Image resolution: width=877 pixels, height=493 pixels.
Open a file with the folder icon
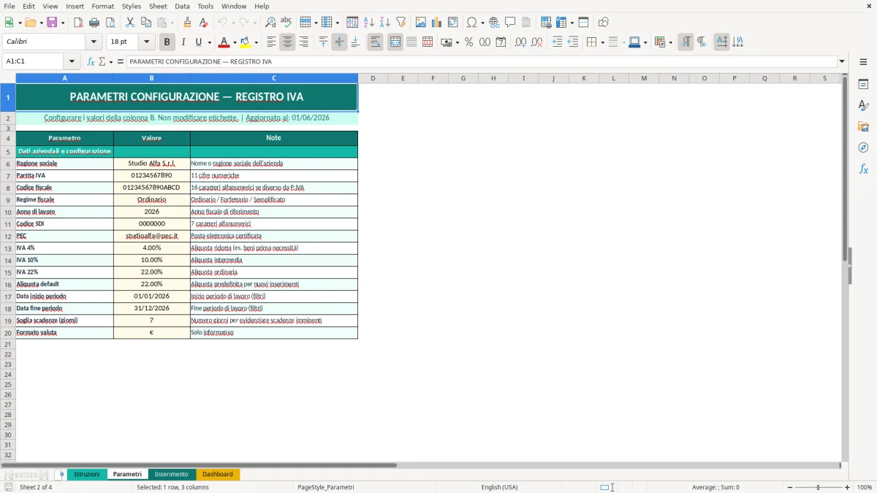(x=30, y=23)
